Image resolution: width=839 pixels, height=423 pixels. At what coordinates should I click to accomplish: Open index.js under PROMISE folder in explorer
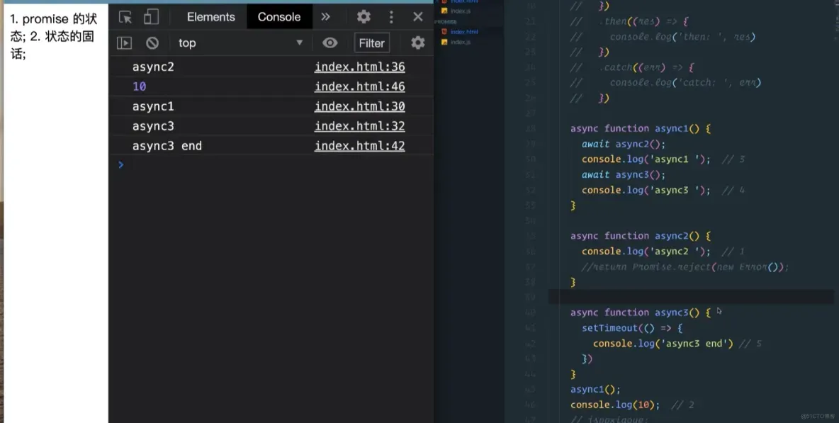pyautogui.click(x=460, y=43)
